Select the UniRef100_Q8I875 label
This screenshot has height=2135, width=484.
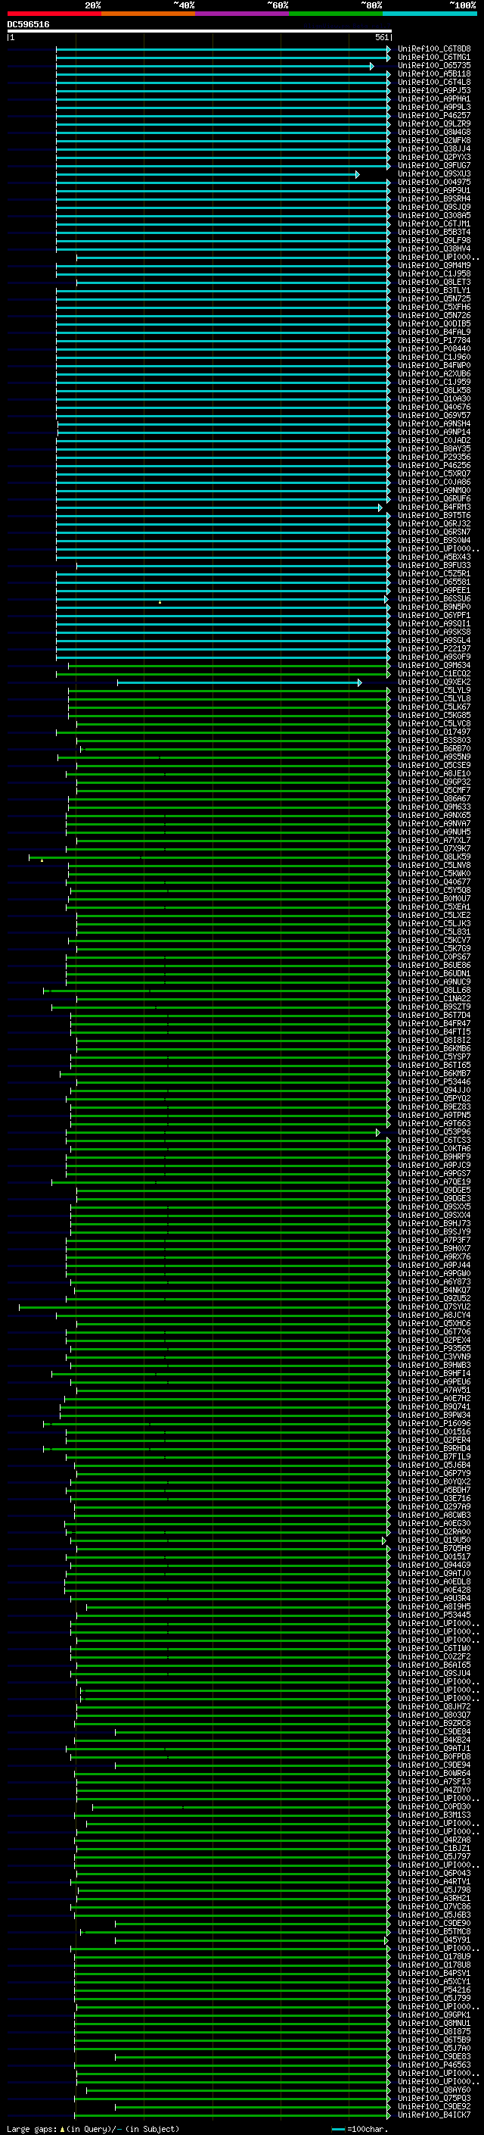(x=433, y=2031)
